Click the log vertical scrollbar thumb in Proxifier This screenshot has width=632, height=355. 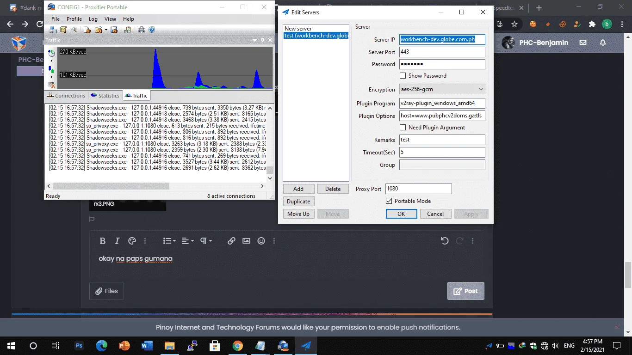pyautogui.click(x=270, y=171)
